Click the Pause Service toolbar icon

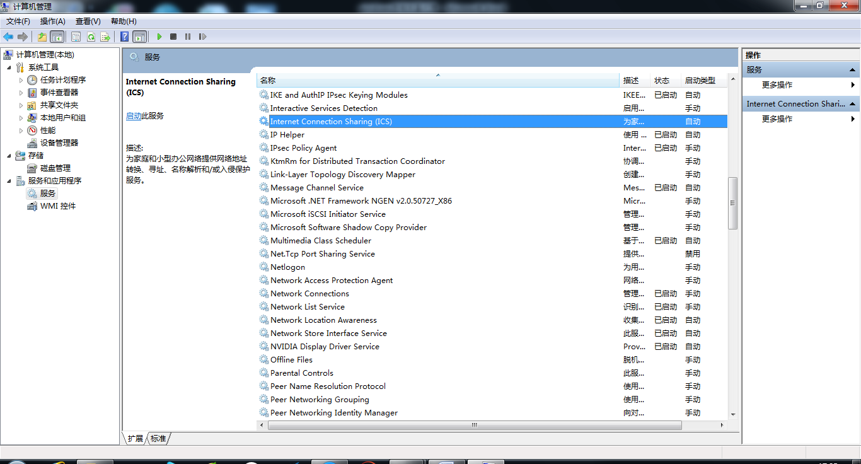pyautogui.click(x=188, y=37)
